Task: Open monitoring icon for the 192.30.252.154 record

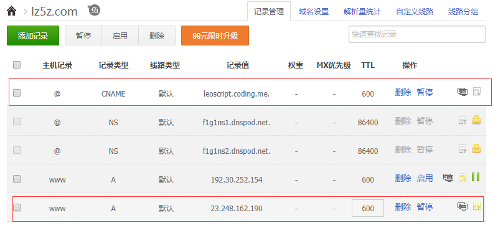Action: (448, 178)
